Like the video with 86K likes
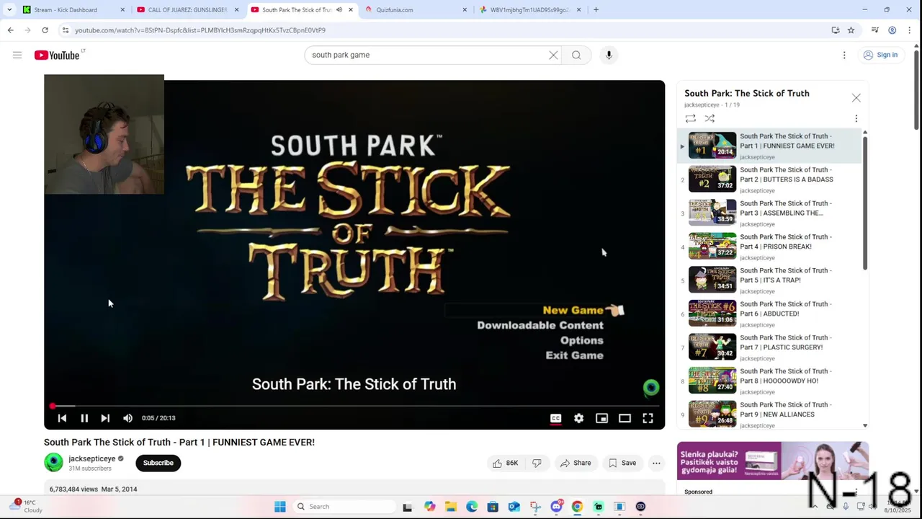Screen dimensions: 922x519 [505, 463]
